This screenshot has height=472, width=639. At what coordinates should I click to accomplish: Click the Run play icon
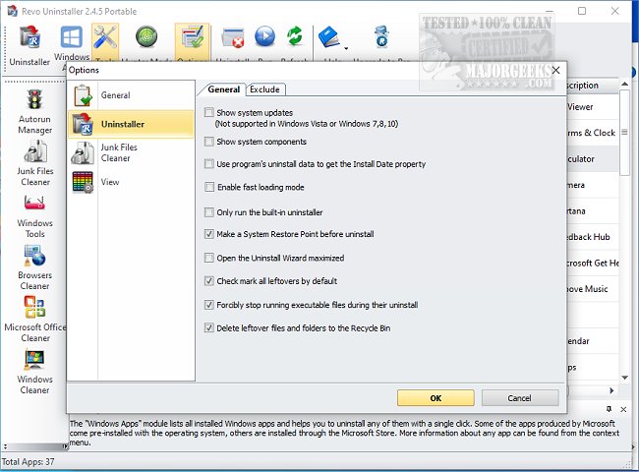click(x=264, y=36)
